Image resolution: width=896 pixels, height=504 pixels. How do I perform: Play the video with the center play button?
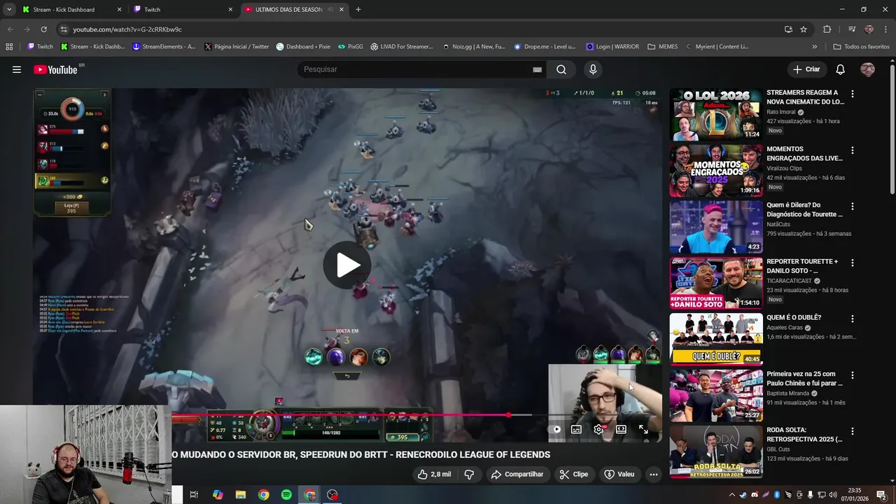click(x=347, y=265)
